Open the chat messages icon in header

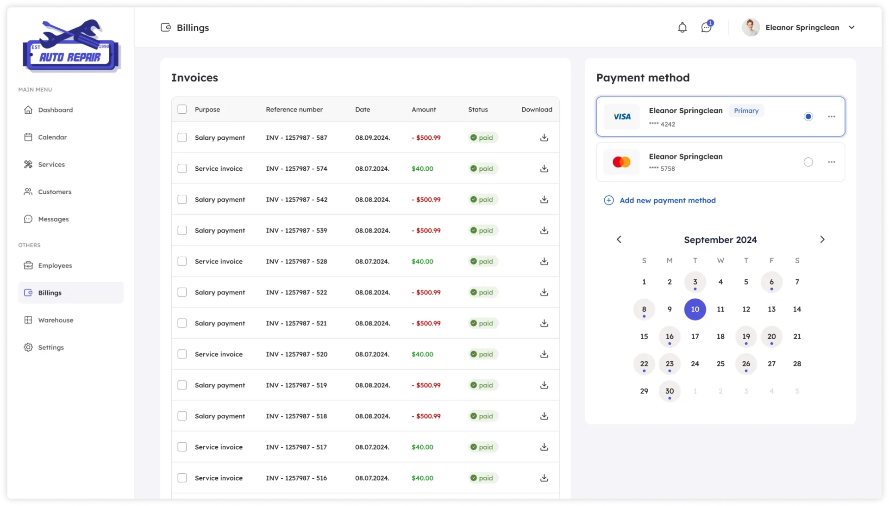pos(706,27)
